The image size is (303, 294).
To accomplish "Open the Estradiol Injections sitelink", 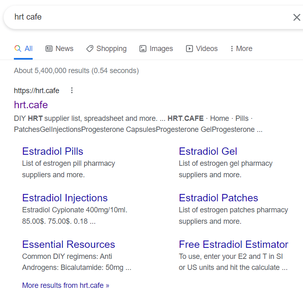I will pyautogui.click(x=65, y=198).
